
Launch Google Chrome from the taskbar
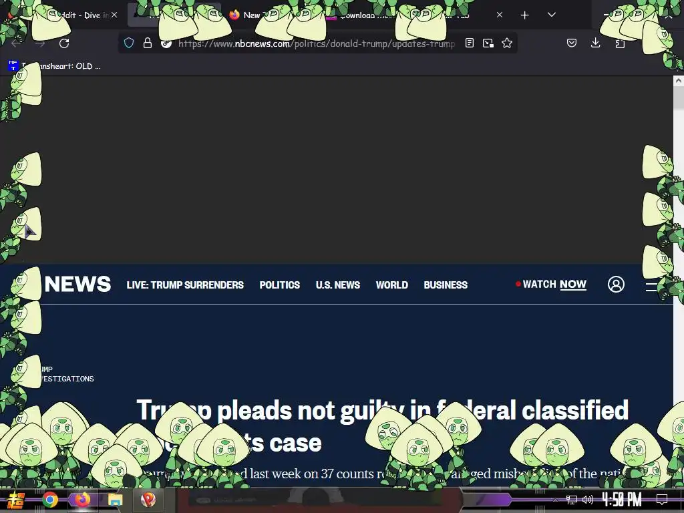(49, 500)
